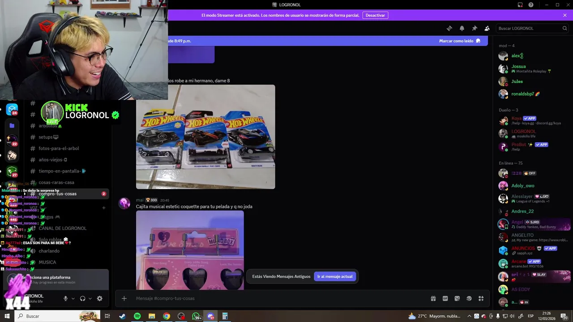Open Steam from the taskbar
This screenshot has height=322, width=573.
[122, 316]
